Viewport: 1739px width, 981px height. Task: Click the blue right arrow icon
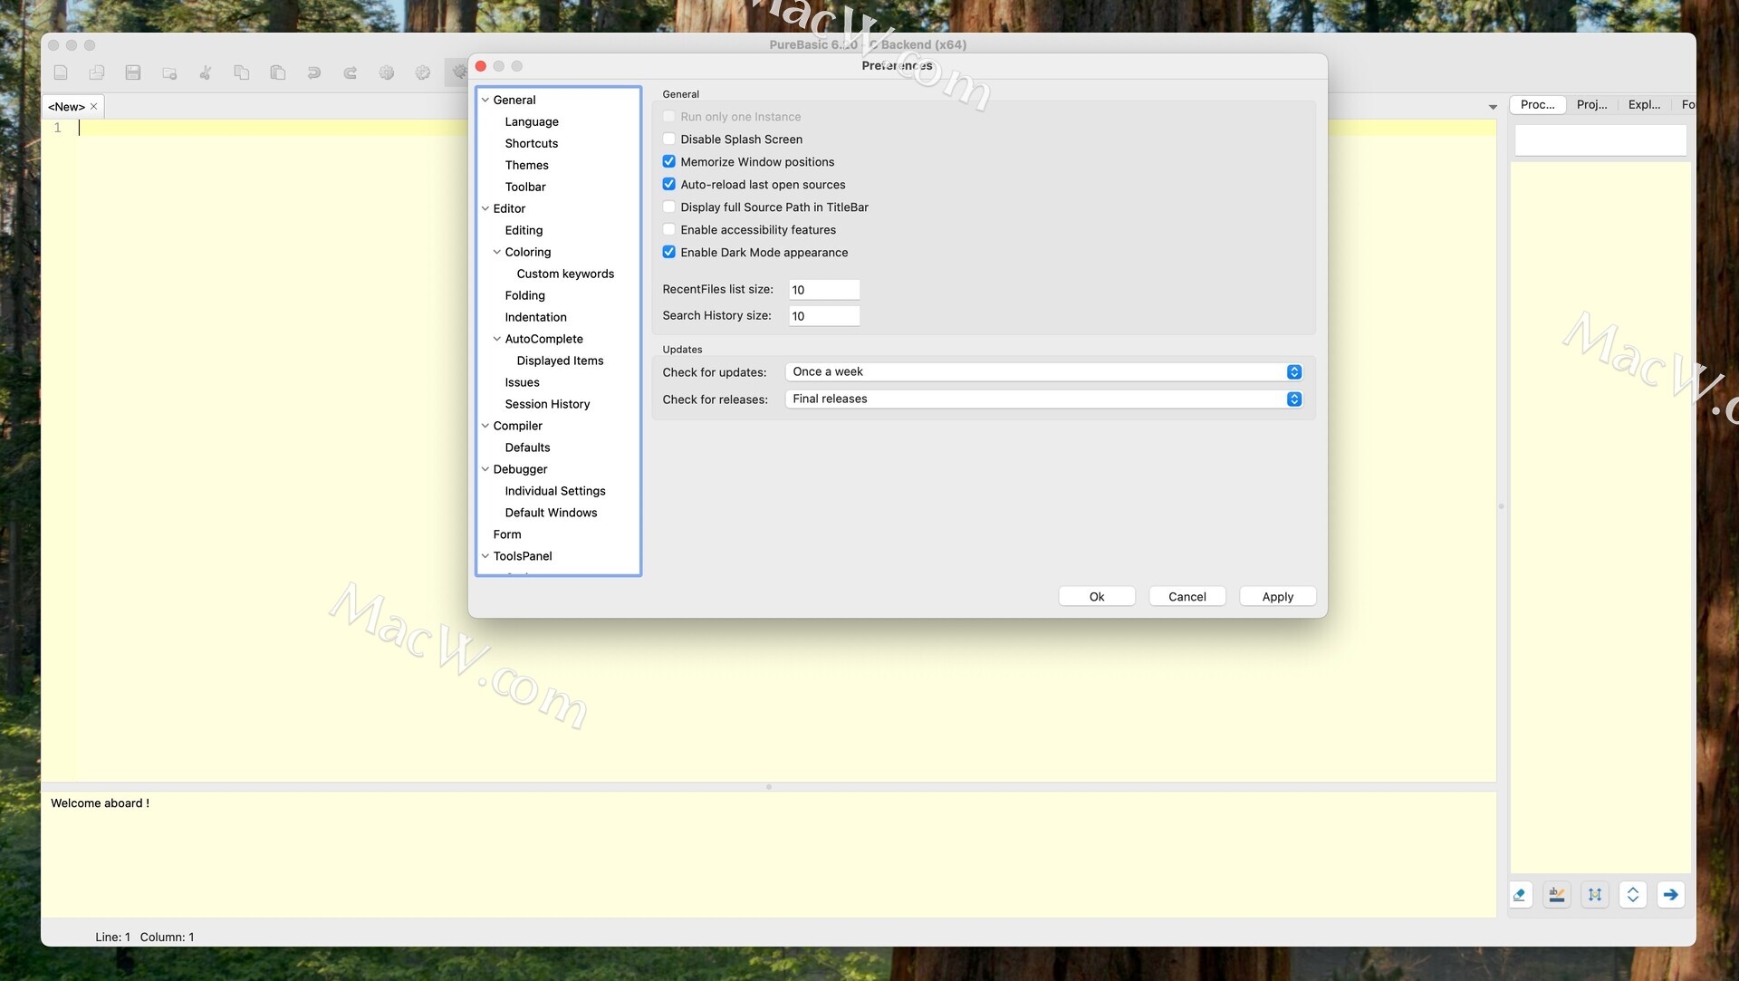pyautogui.click(x=1671, y=895)
